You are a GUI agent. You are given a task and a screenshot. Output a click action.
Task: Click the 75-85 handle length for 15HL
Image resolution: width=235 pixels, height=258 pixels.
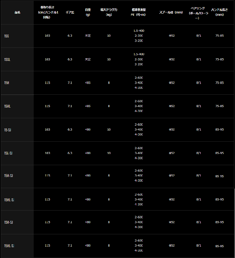pyautogui.click(x=219, y=106)
